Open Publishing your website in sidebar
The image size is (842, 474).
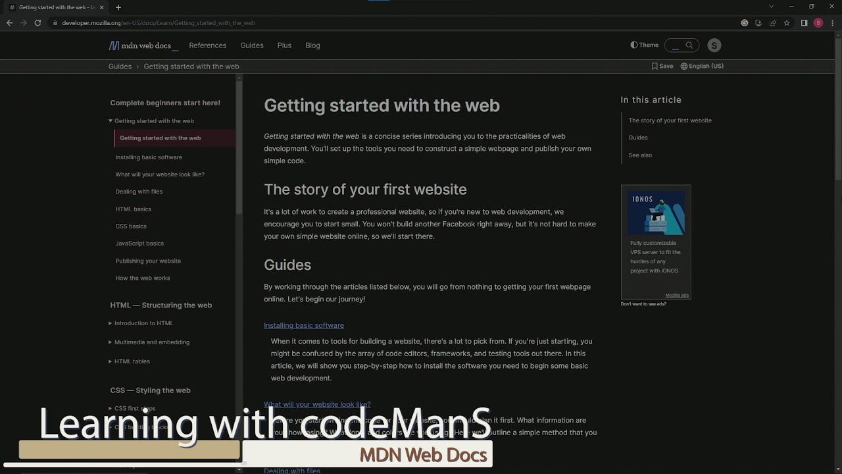148,261
